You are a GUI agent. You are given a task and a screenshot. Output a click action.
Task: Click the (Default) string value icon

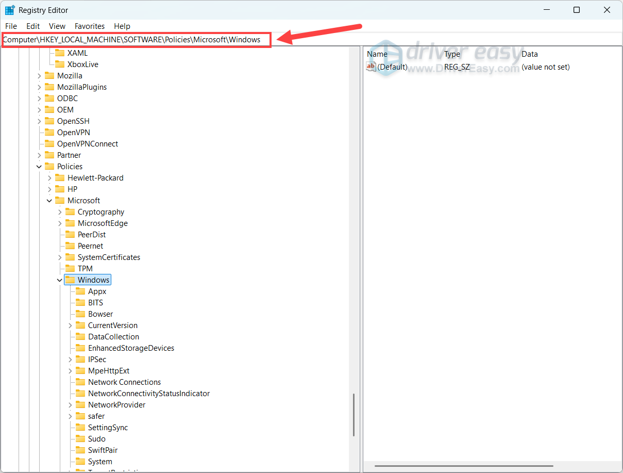371,67
